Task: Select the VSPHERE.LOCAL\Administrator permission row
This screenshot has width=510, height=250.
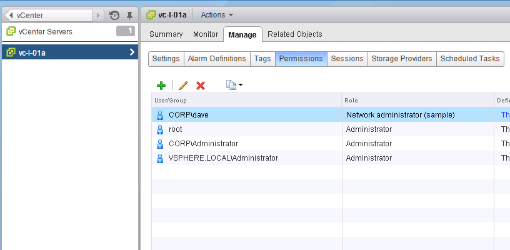Action: point(223,158)
